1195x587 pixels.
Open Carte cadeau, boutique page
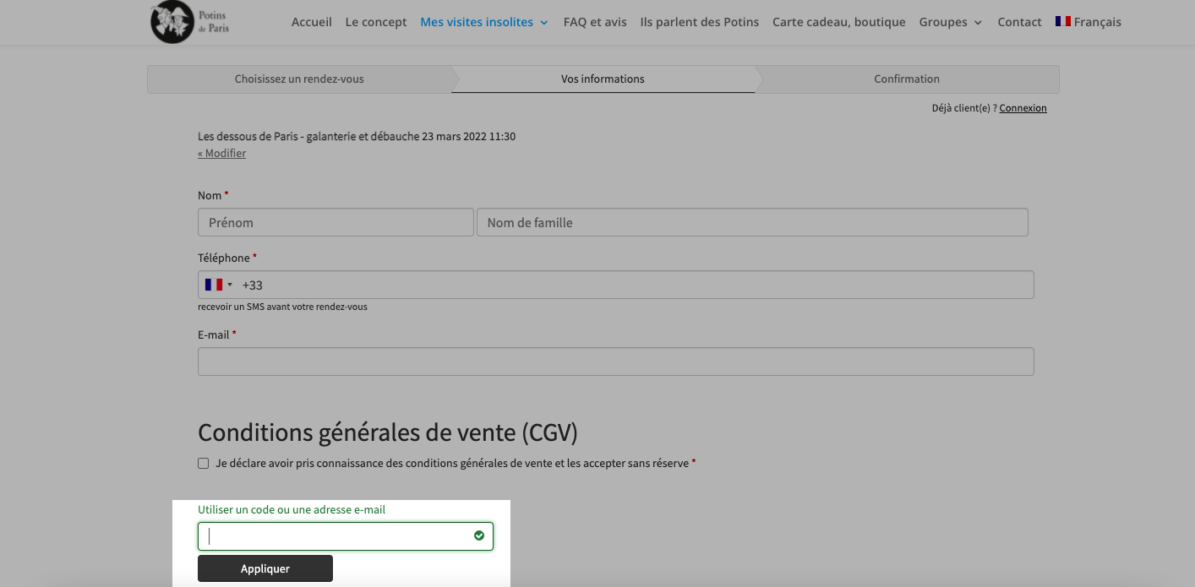click(839, 22)
